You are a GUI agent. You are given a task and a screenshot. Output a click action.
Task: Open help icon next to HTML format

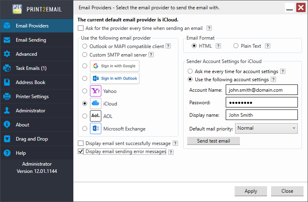pyautogui.click(x=218, y=46)
